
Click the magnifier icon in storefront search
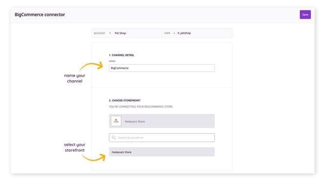[114, 138]
